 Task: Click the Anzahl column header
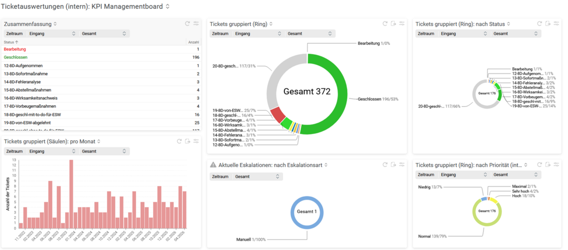193,42
